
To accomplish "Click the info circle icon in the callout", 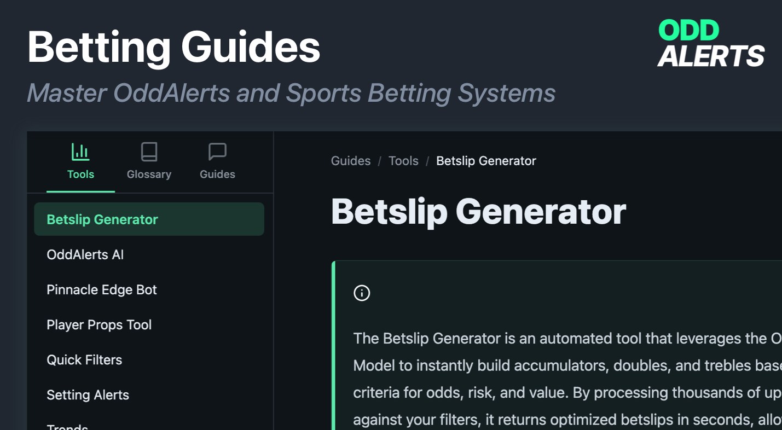I will coord(361,293).
